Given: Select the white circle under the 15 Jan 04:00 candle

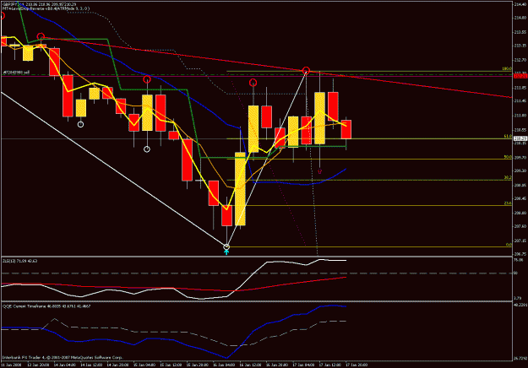Looking at the screenshot, I should (147, 149).
